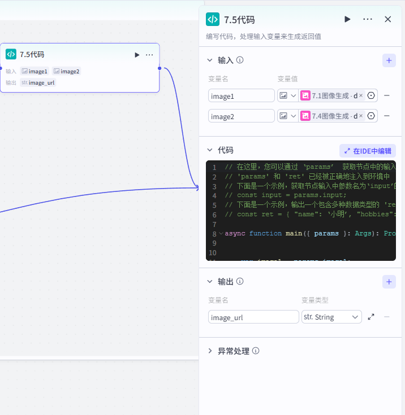The width and height of the screenshot is (405, 415).
Task: Edit the image2 variable name field
Action: [x=241, y=116]
